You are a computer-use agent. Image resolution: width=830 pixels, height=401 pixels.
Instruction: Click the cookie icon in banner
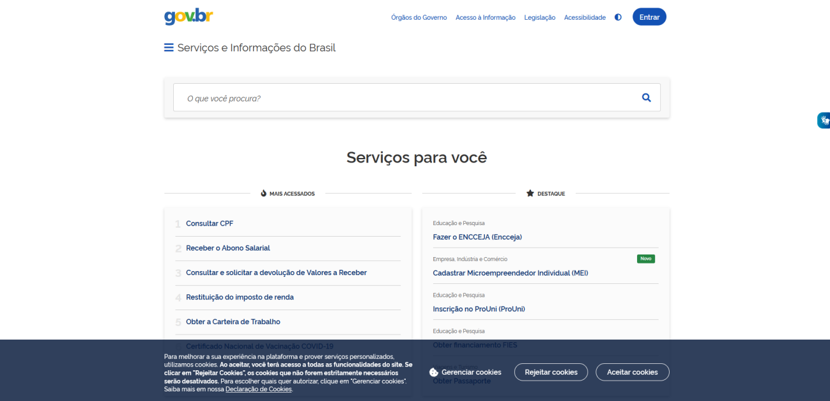tap(434, 372)
